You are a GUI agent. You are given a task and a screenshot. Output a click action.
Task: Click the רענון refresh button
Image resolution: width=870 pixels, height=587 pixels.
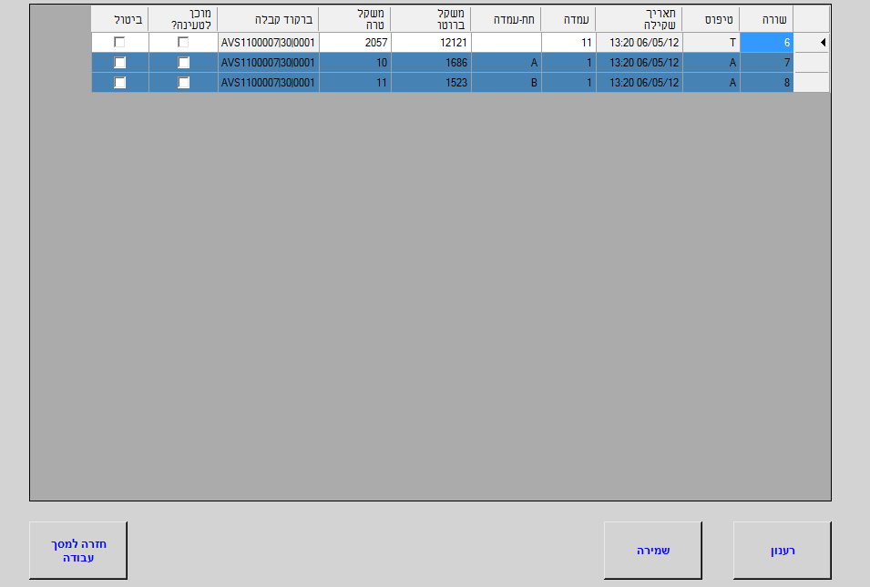(782, 551)
